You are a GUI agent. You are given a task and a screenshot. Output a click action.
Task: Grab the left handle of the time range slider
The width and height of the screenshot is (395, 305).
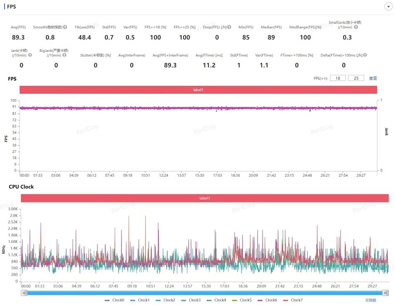tap(24, 293)
